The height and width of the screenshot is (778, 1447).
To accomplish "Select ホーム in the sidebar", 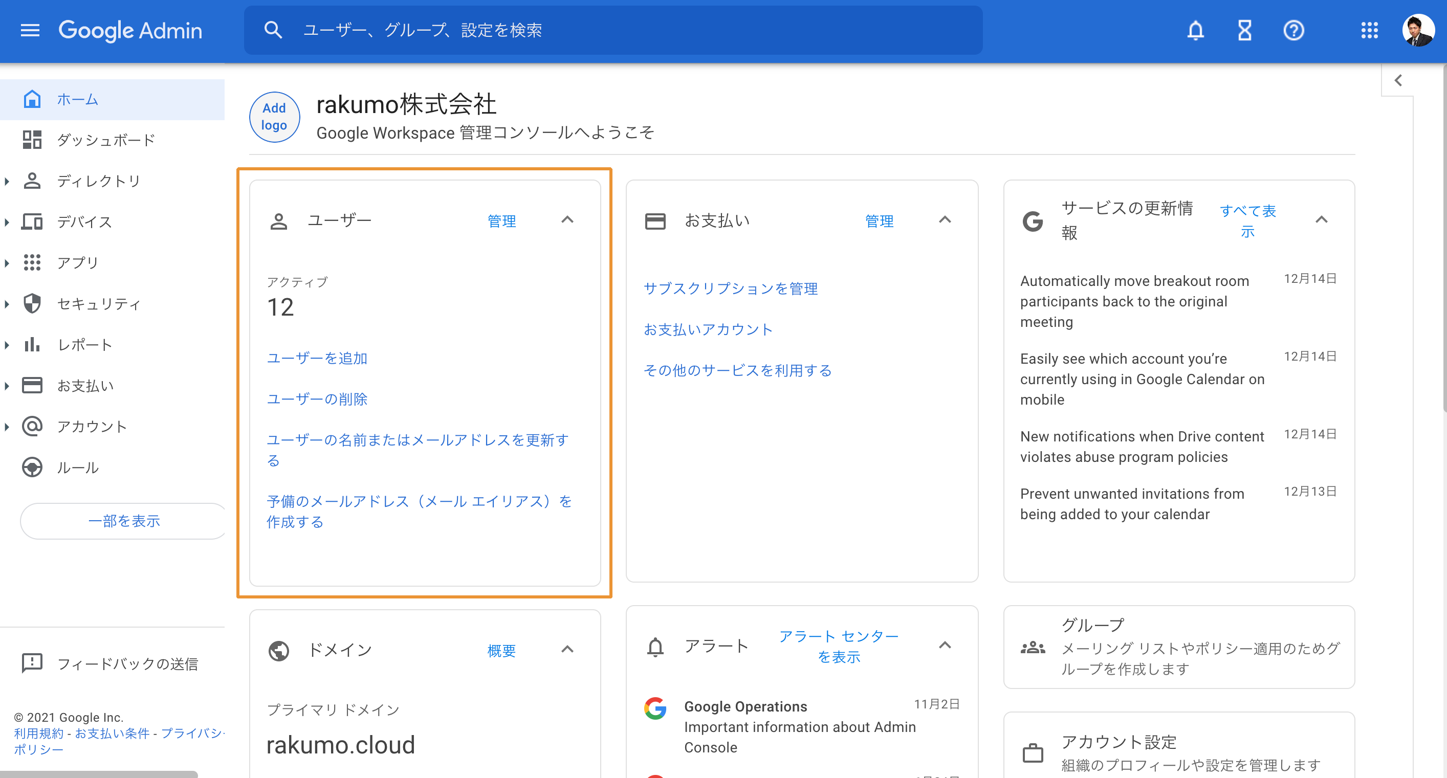I will point(113,99).
